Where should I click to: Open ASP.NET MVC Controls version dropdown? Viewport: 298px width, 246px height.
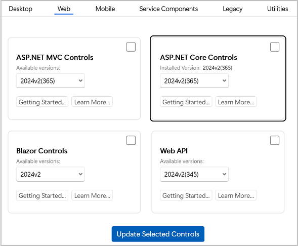click(51, 81)
